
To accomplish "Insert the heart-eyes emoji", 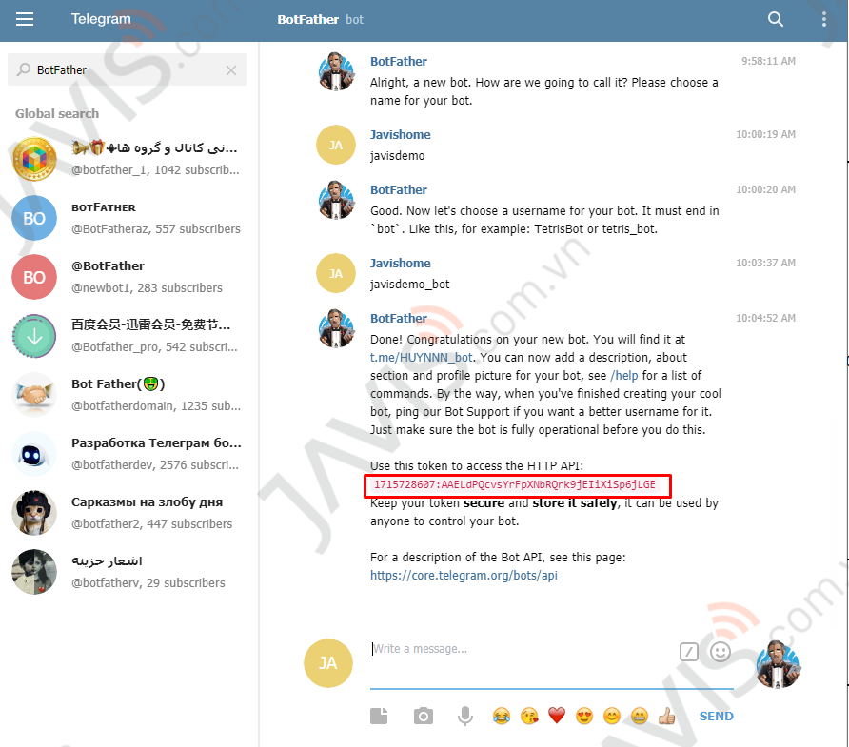I will pyautogui.click(x=584, y=717).
